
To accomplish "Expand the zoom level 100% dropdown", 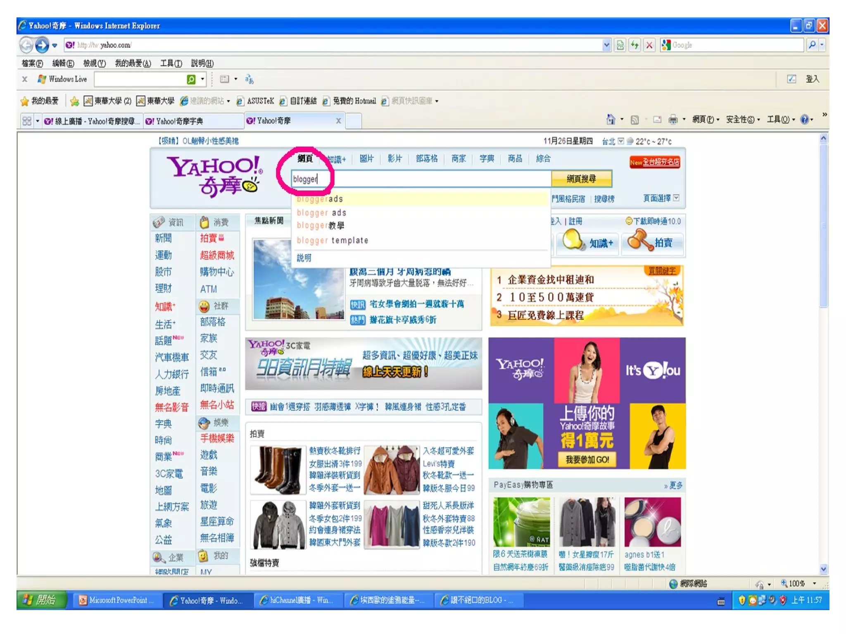I will [x=814, y=583].
